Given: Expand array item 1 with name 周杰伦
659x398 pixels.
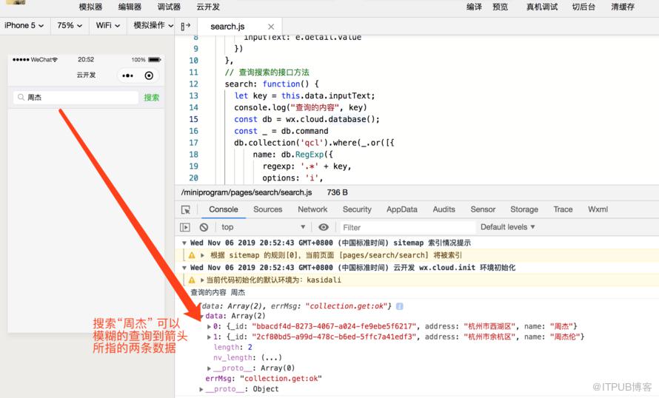Looking at the screenshot, I should coord(210,337).
